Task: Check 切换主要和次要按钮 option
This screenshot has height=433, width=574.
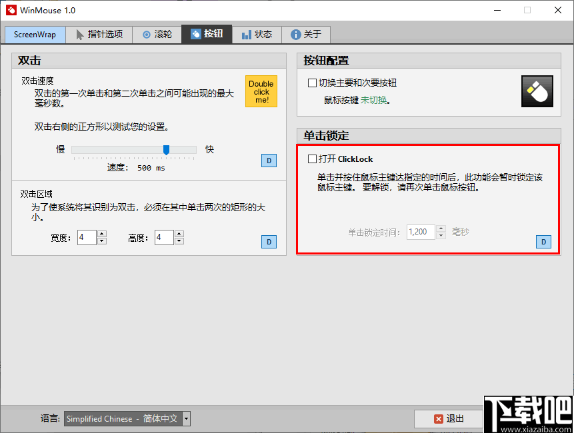Action: pyautogui.click(x=313, y=82)
